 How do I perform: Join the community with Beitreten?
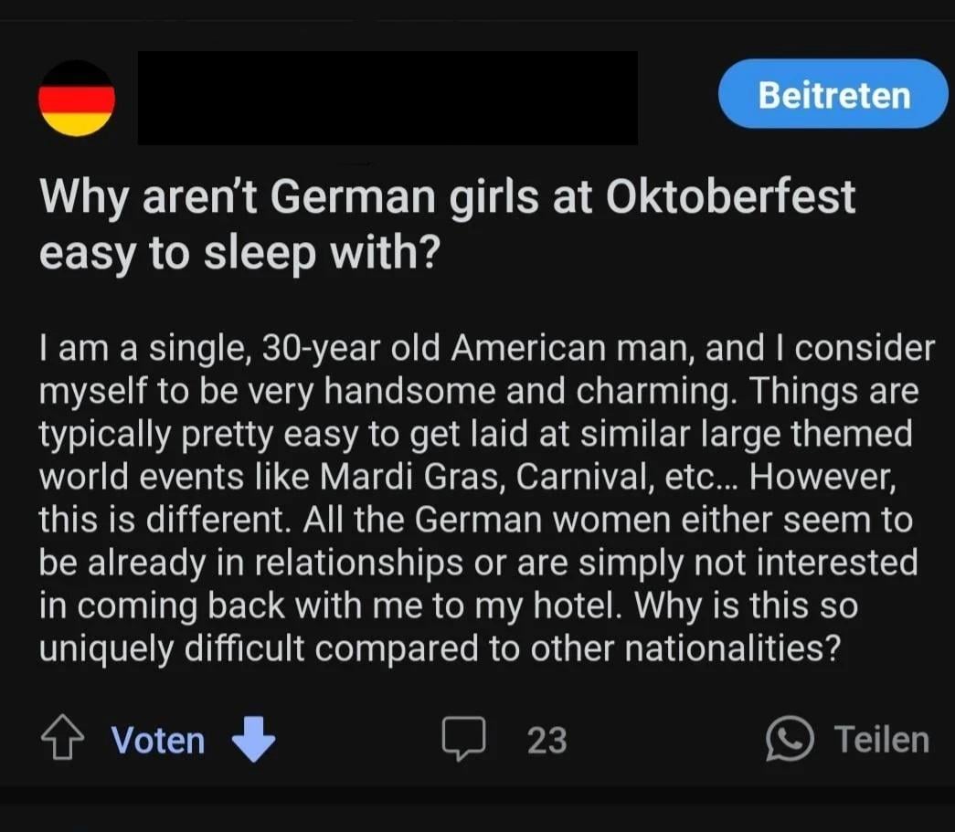click(x=833, y=95)
